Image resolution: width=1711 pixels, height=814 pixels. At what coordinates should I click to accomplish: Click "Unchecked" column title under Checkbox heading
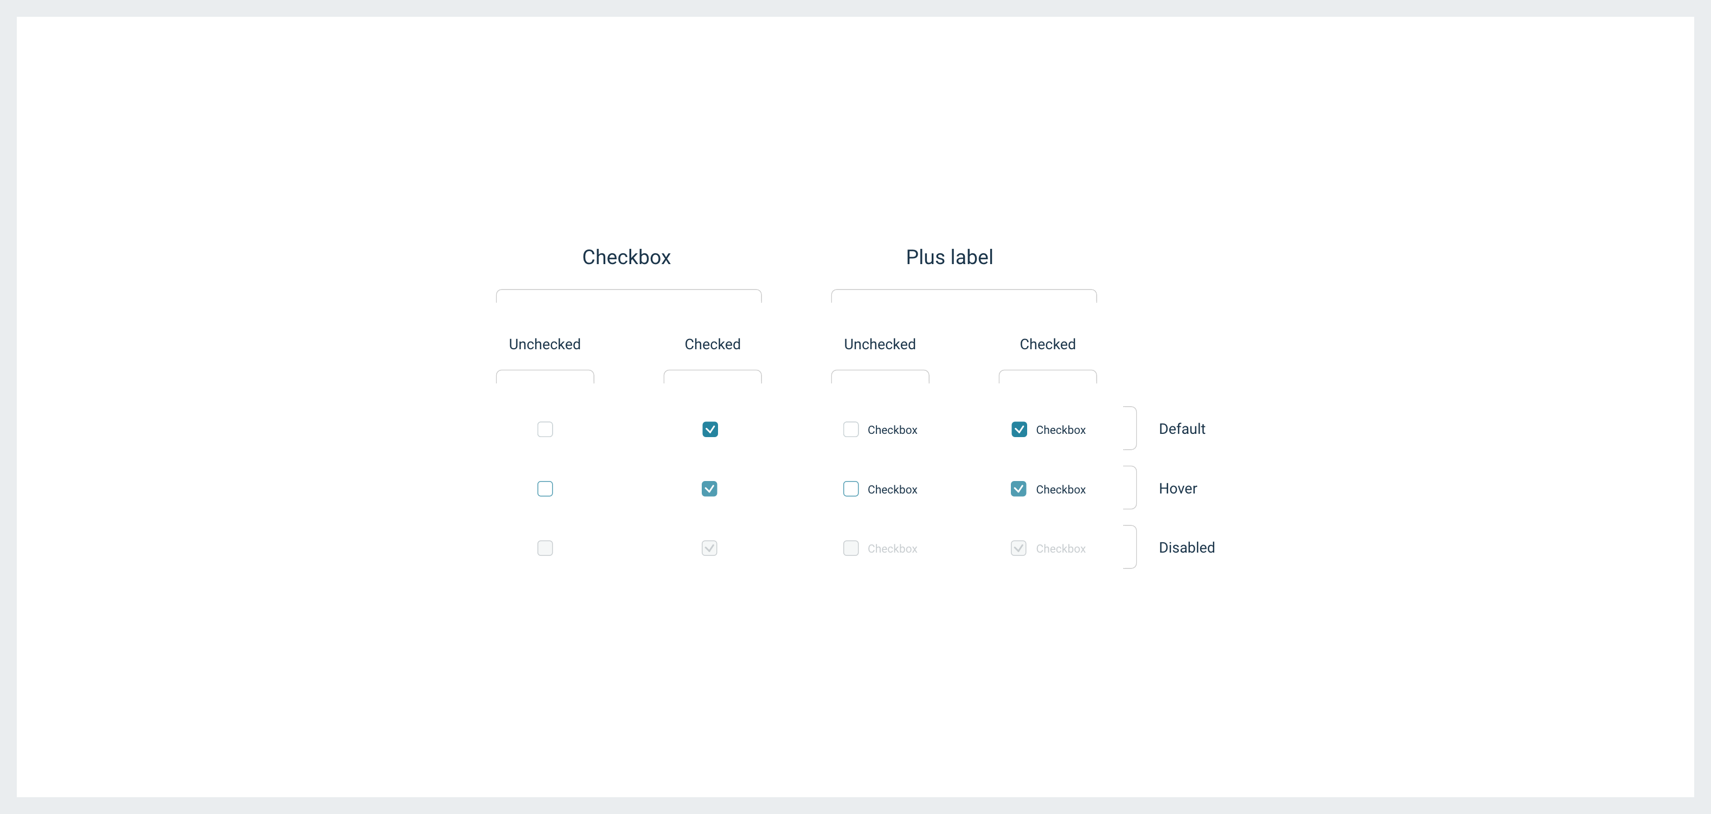[544, 344]
